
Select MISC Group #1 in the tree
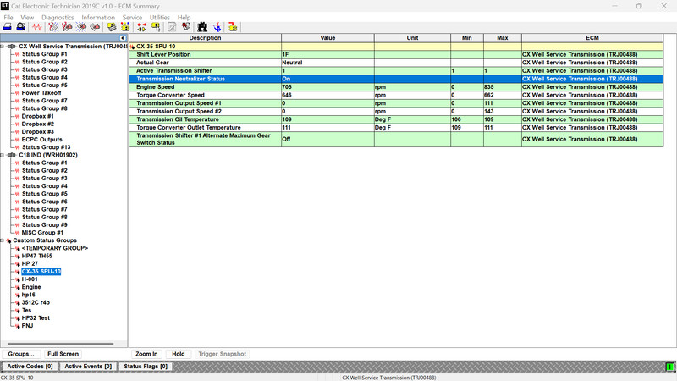(x=42, y=233)
